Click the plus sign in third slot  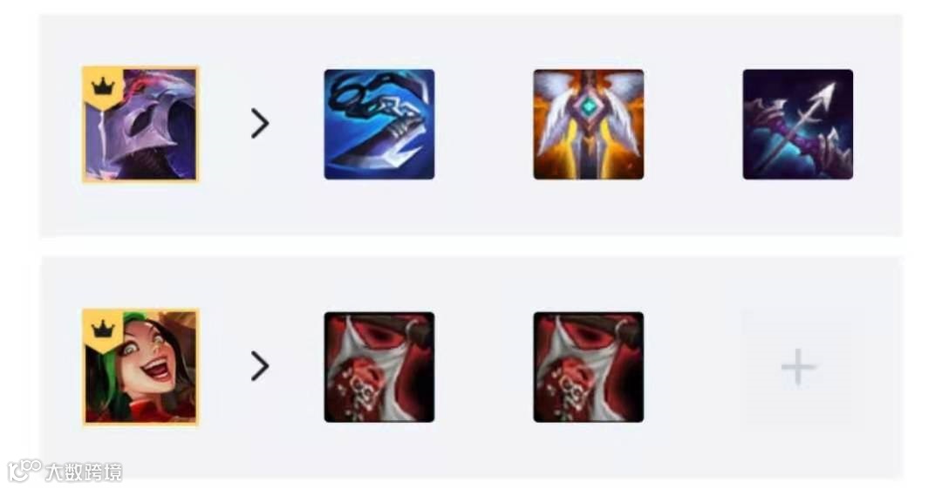pos(798,366)
